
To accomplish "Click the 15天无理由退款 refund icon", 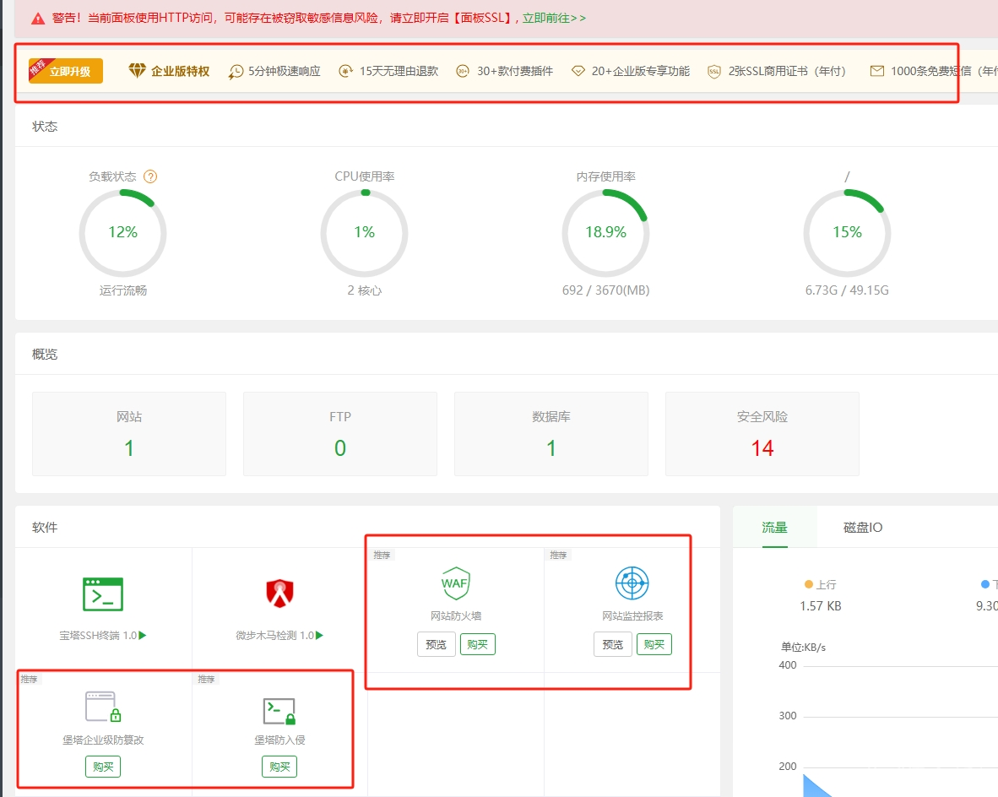I will [x=345, y=71].
